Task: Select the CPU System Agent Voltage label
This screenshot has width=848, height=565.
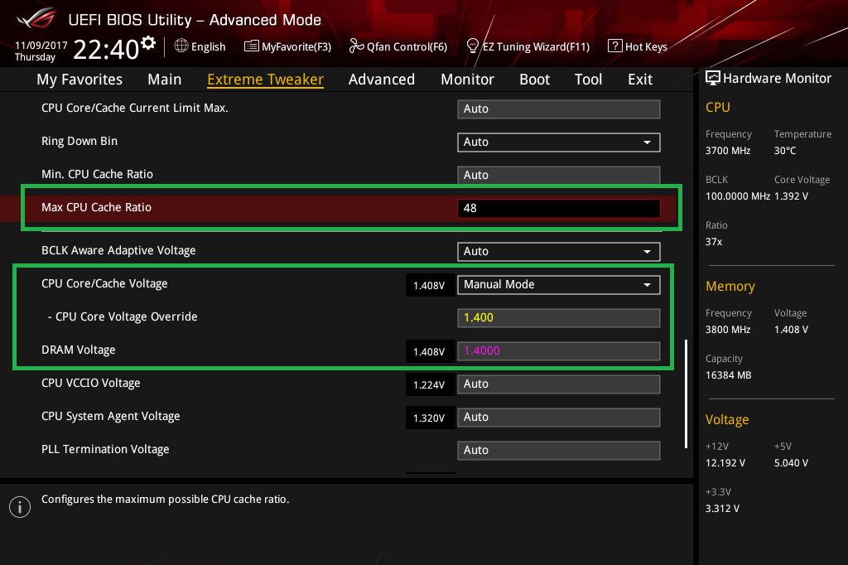Action: pyautogui.click(x=111, y=416)
